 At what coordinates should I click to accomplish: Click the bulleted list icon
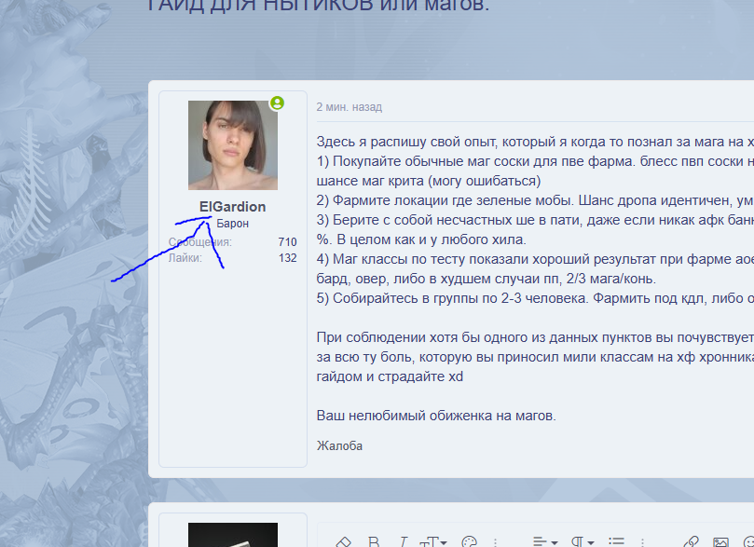click(x=617, y=542)
